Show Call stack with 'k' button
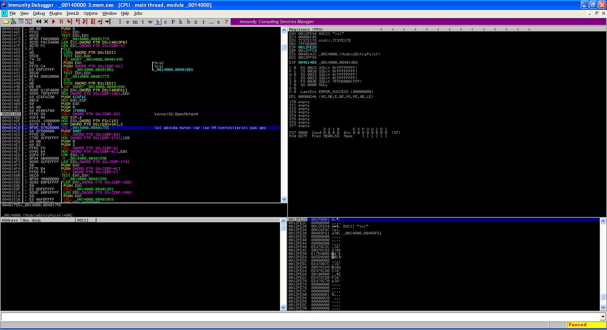This screenshot has width=607, height=330. [181, 22]
